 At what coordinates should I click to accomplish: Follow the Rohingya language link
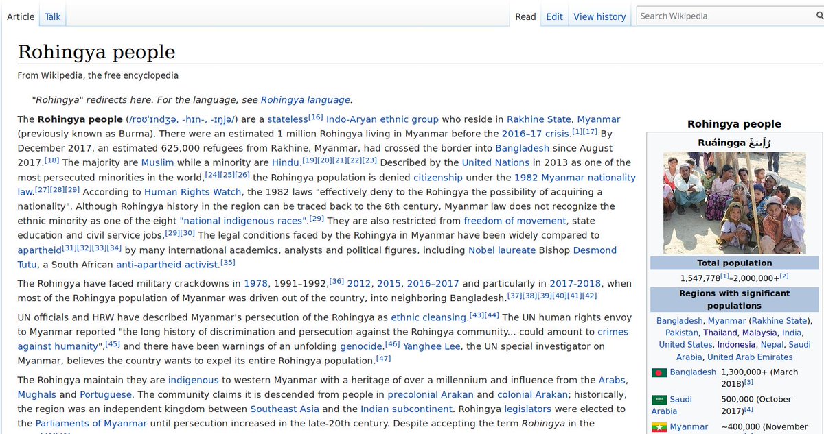306,99
